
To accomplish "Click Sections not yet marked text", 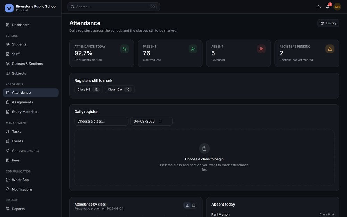I will (296, 60).
